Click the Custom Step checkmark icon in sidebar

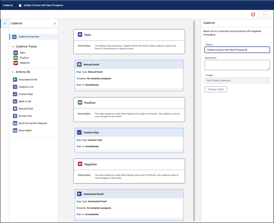pyautogui.click(x=15, y=94)
